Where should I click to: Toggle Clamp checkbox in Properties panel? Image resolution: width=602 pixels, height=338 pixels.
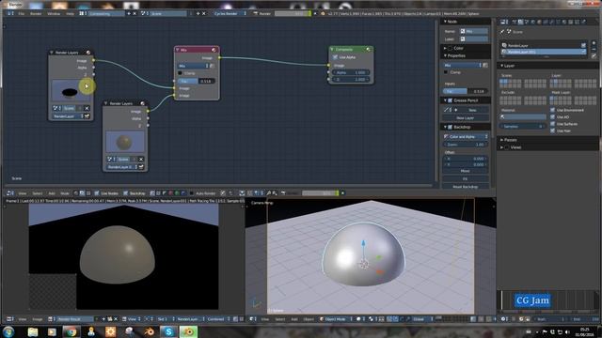click(446, 72)
